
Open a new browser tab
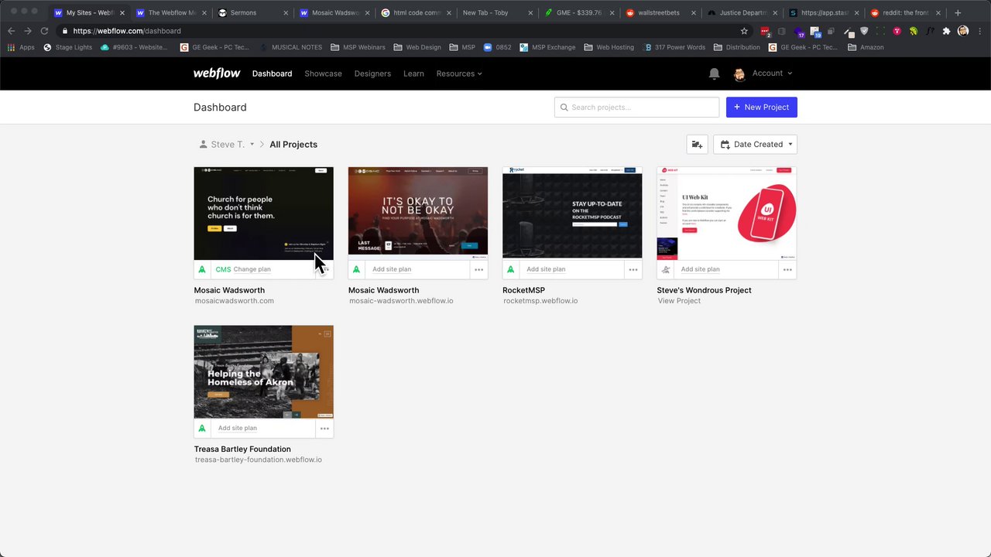tap(958, 12)
